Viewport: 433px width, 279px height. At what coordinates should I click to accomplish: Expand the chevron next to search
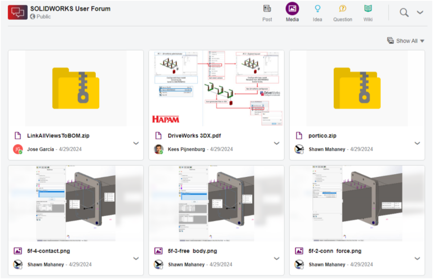pyautogui.click(x=420, y=12)
